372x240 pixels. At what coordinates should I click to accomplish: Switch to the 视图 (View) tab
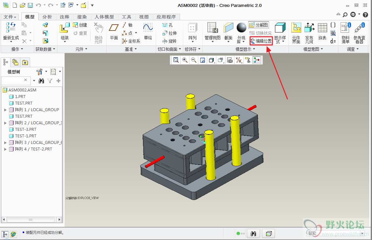point(144,17)
